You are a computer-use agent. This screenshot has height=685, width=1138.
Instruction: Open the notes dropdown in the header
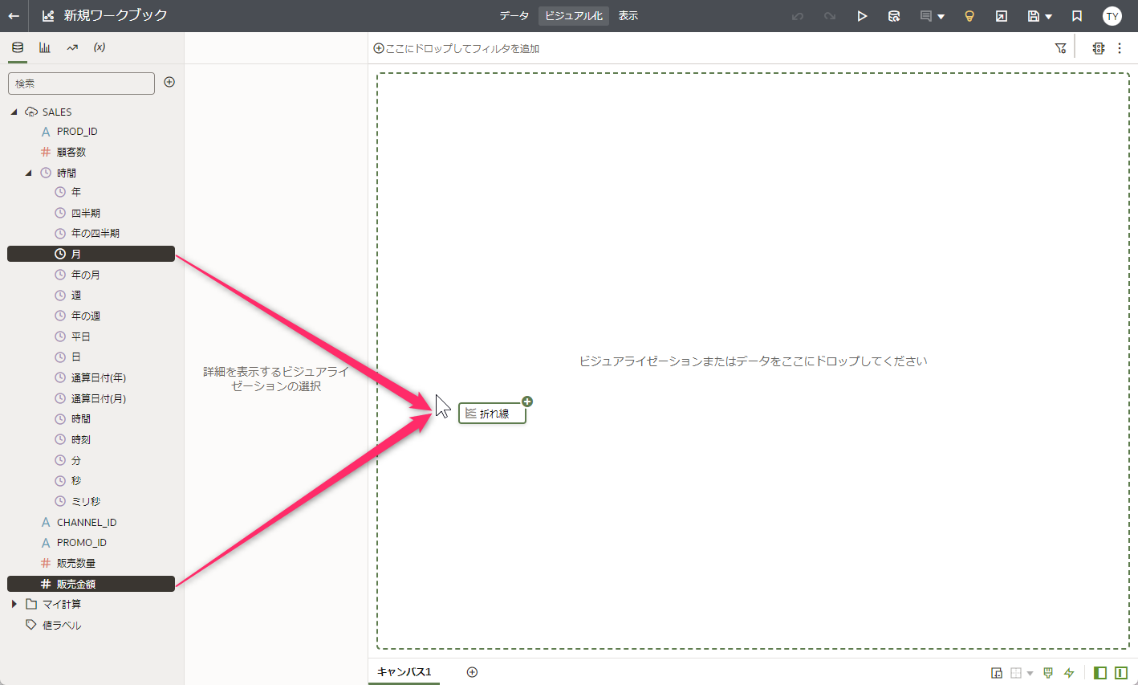(x=932, y=16)
